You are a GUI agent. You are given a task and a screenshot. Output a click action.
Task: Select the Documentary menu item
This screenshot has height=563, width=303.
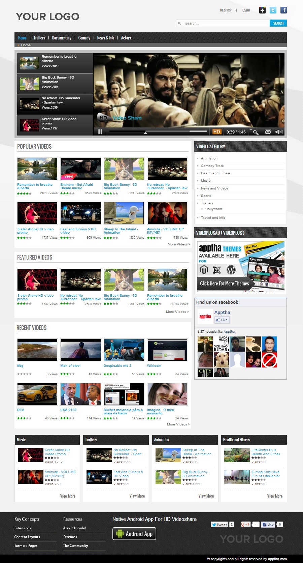click(62, 38)
